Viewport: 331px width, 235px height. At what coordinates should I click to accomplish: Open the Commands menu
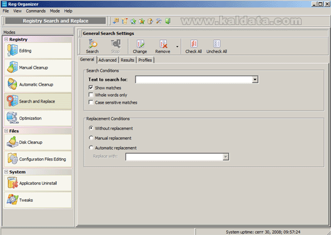(36, 11)
